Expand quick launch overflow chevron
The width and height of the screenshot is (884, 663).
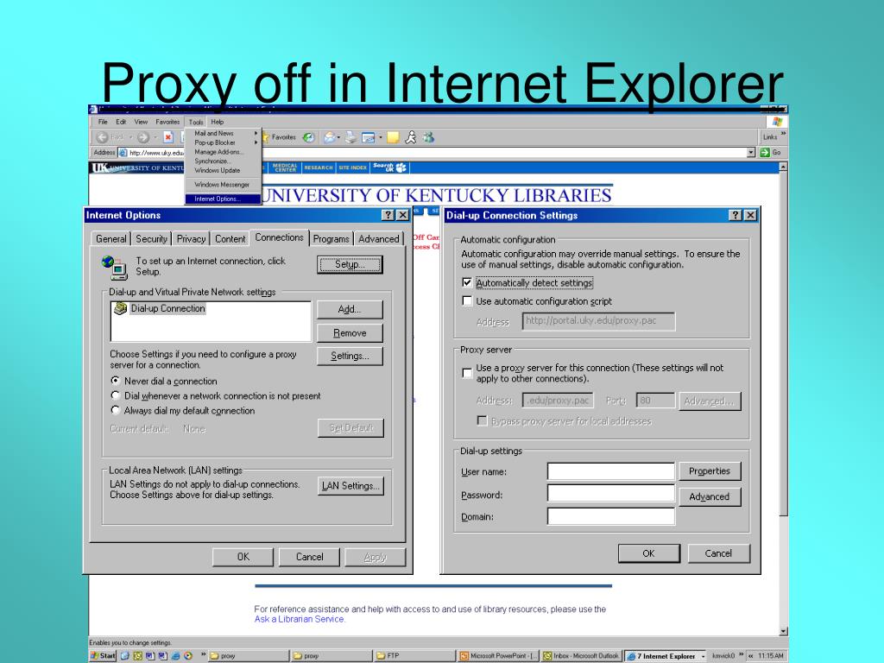click(x=204, y=655)
